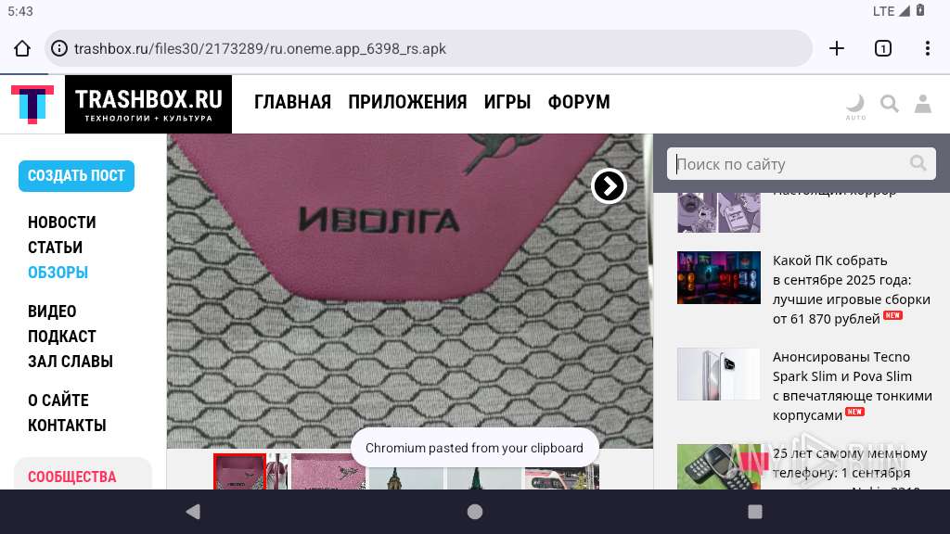This screenshot has height=534, width=950.
Task: Click the TRASHBOX.RU banner logo
Action: [x=148, y=104]
